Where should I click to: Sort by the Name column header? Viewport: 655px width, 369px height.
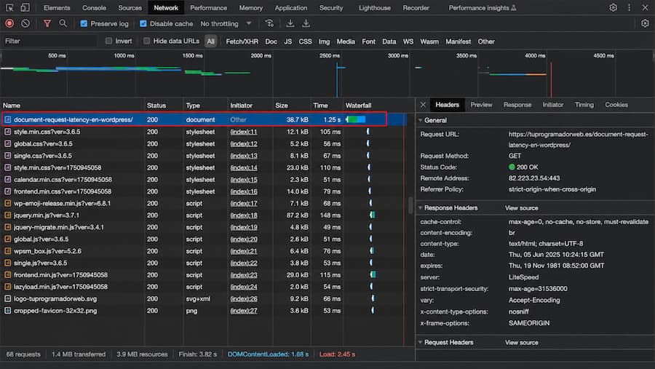[x=12, y=106]
